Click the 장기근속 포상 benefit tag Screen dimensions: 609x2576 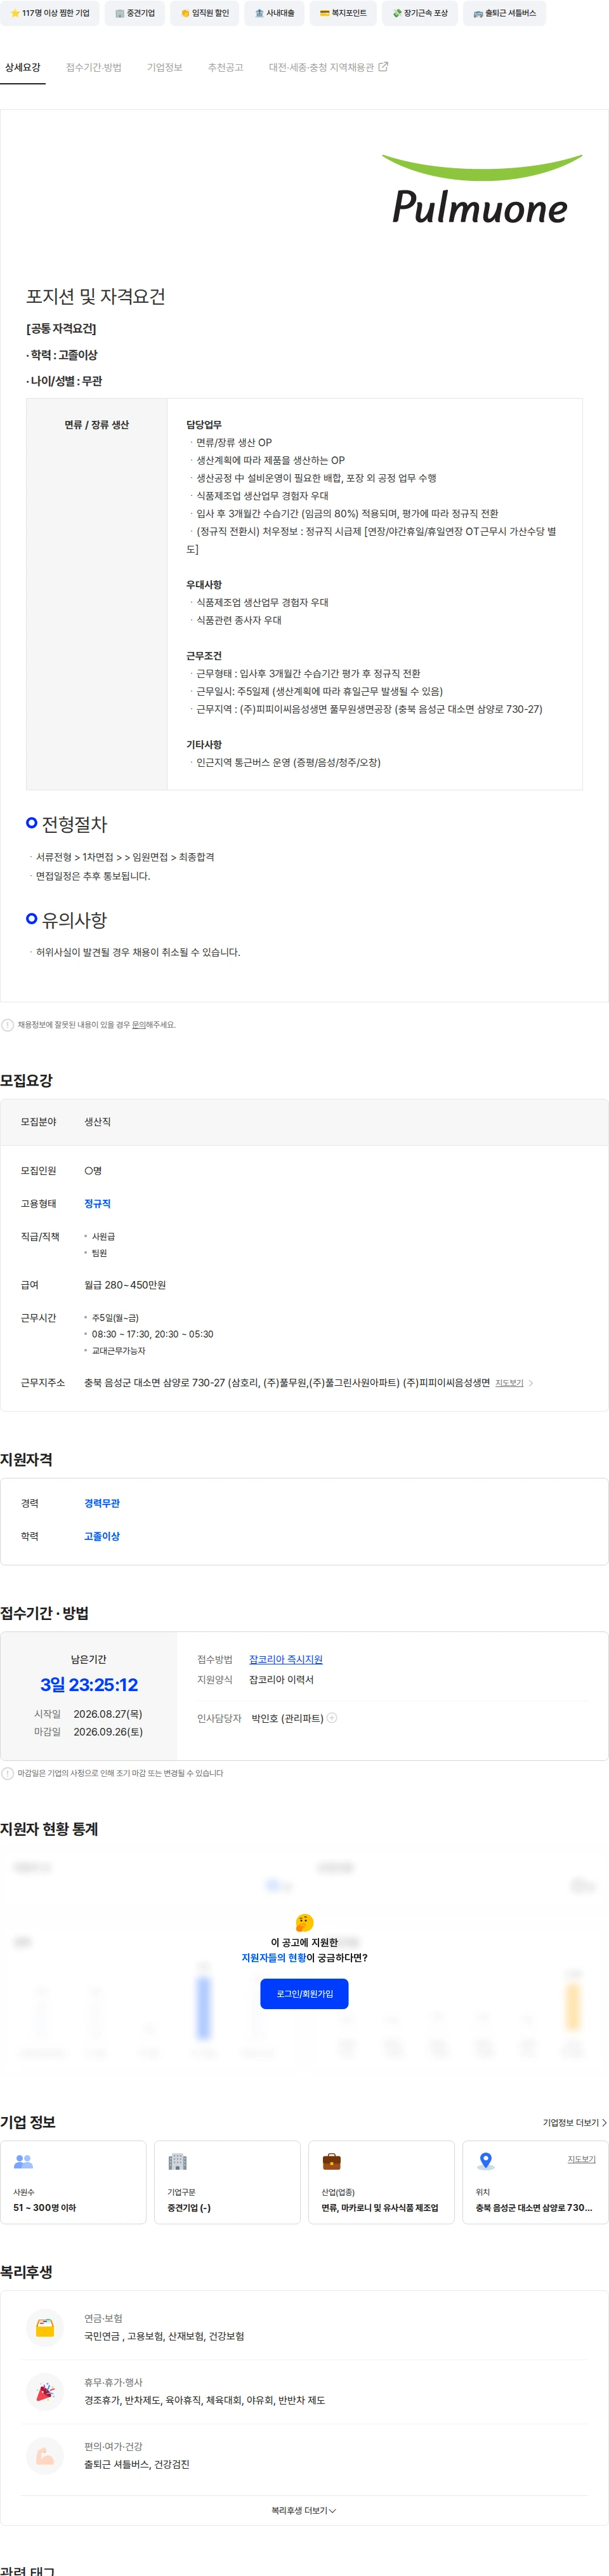tap(420, 13)
